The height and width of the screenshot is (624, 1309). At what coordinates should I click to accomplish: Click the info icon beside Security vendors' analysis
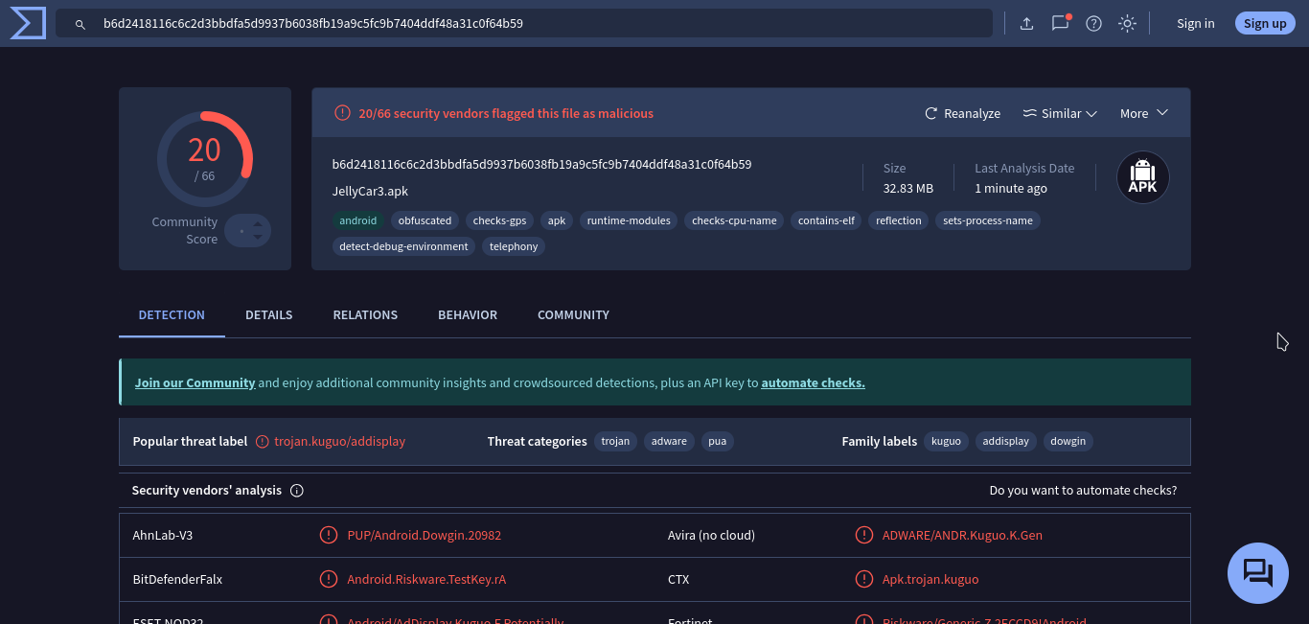click(x=297, y=491)
